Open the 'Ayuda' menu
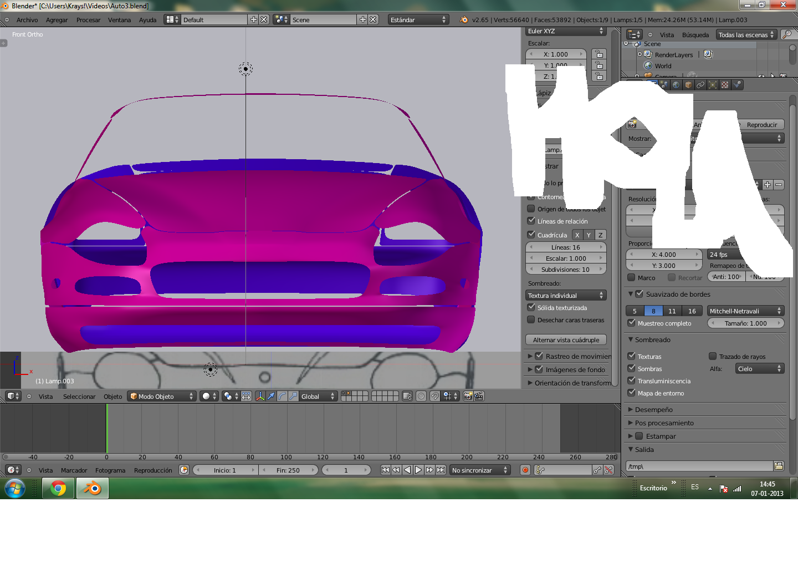This screenshot has height=568, width=798. [x=148, y=20]
